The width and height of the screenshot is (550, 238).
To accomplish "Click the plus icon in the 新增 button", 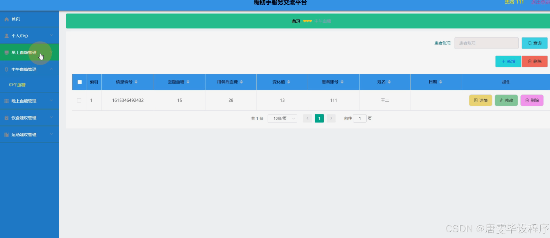I will click(x=503, y=61).
